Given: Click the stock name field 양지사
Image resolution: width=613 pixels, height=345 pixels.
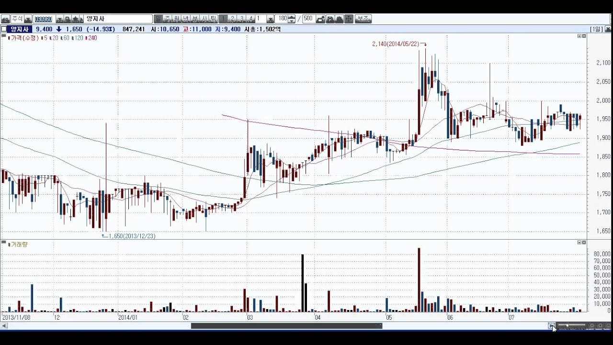Looking at the screenshot, I should pyautogui.click(x=118, y=19).
